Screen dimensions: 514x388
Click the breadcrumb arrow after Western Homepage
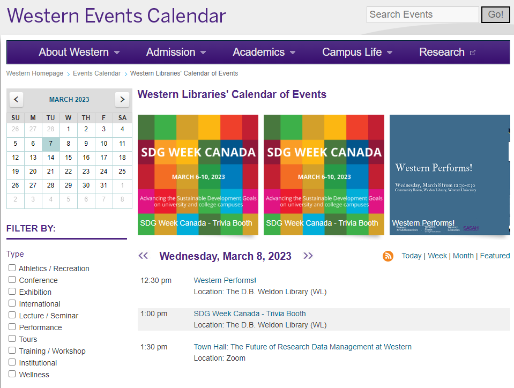pyautogui.click(x=69, y=74)
